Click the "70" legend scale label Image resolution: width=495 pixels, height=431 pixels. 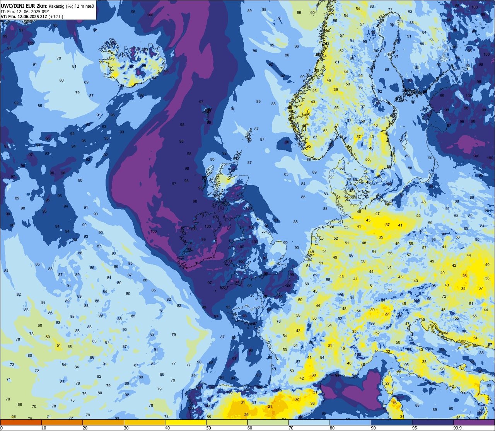point(291,428)
